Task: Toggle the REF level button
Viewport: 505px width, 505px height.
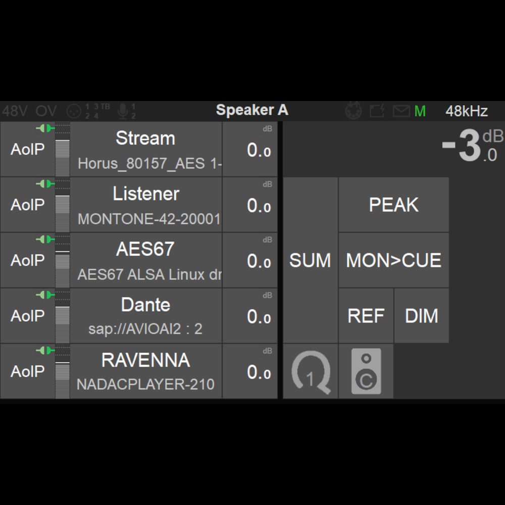Action: pos(366,316)
